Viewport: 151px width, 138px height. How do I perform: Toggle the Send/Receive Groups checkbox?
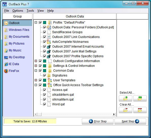click(x=45, y=32)
